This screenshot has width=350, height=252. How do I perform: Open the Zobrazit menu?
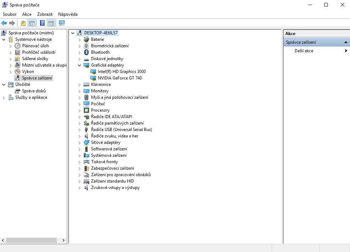pyautogui.click(x=45, y=14)
